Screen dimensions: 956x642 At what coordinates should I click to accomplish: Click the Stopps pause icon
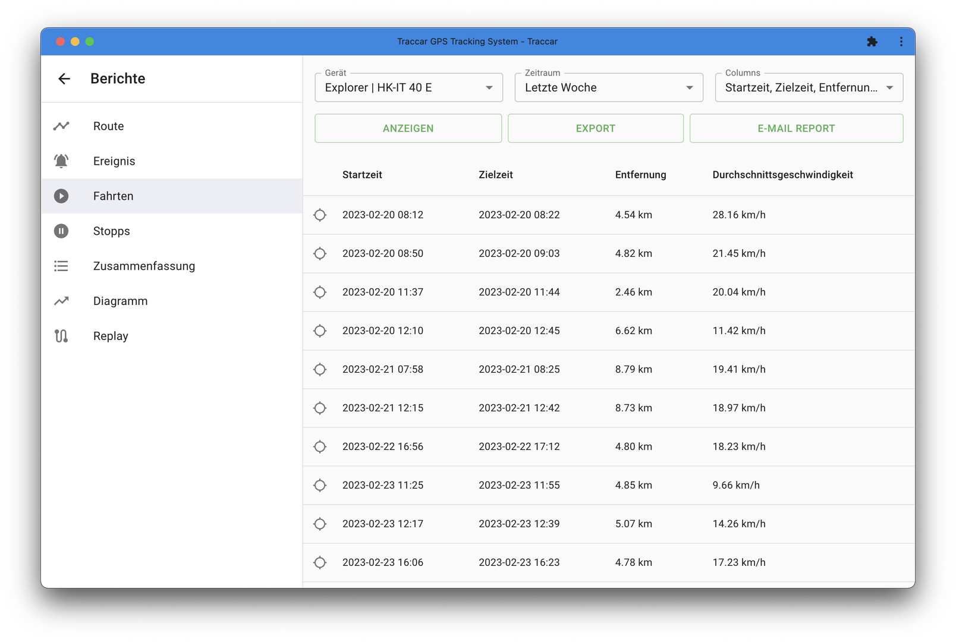[x=61, y=231]
